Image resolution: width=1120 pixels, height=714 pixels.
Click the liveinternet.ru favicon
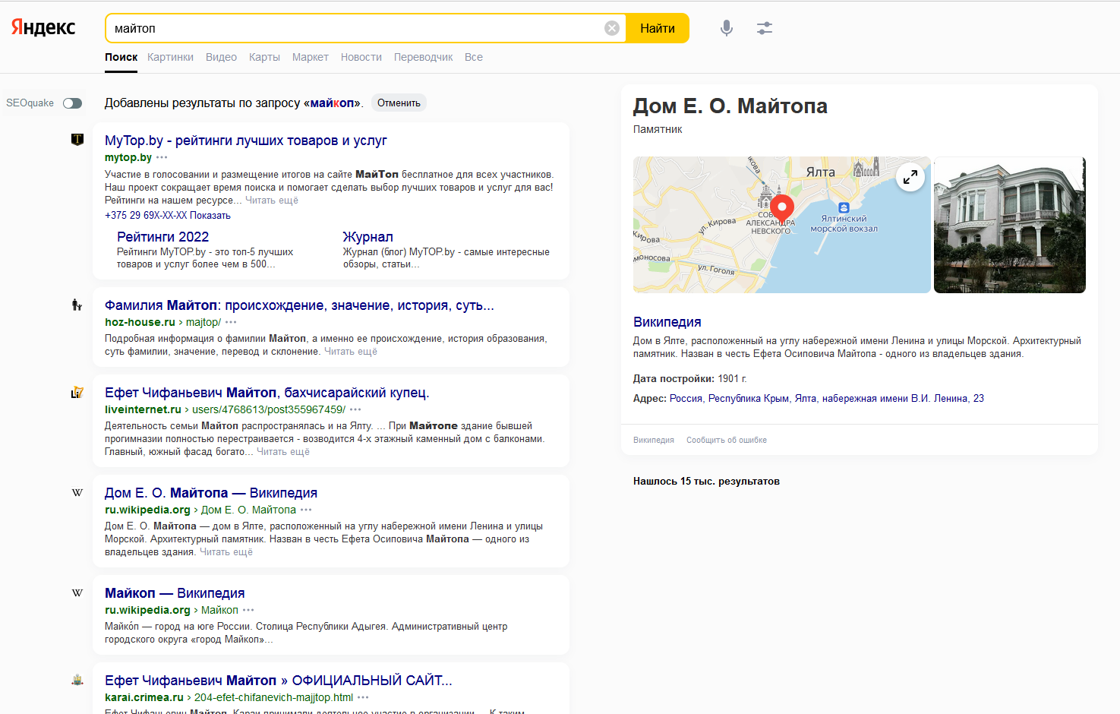(x=77, y=392)
